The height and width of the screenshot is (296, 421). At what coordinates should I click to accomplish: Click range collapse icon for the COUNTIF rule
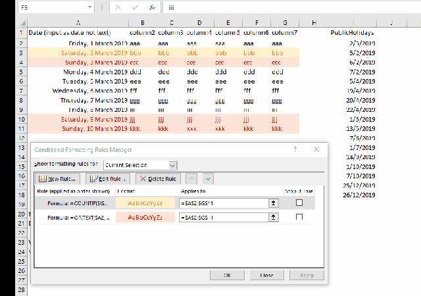(x=274, y=203)
